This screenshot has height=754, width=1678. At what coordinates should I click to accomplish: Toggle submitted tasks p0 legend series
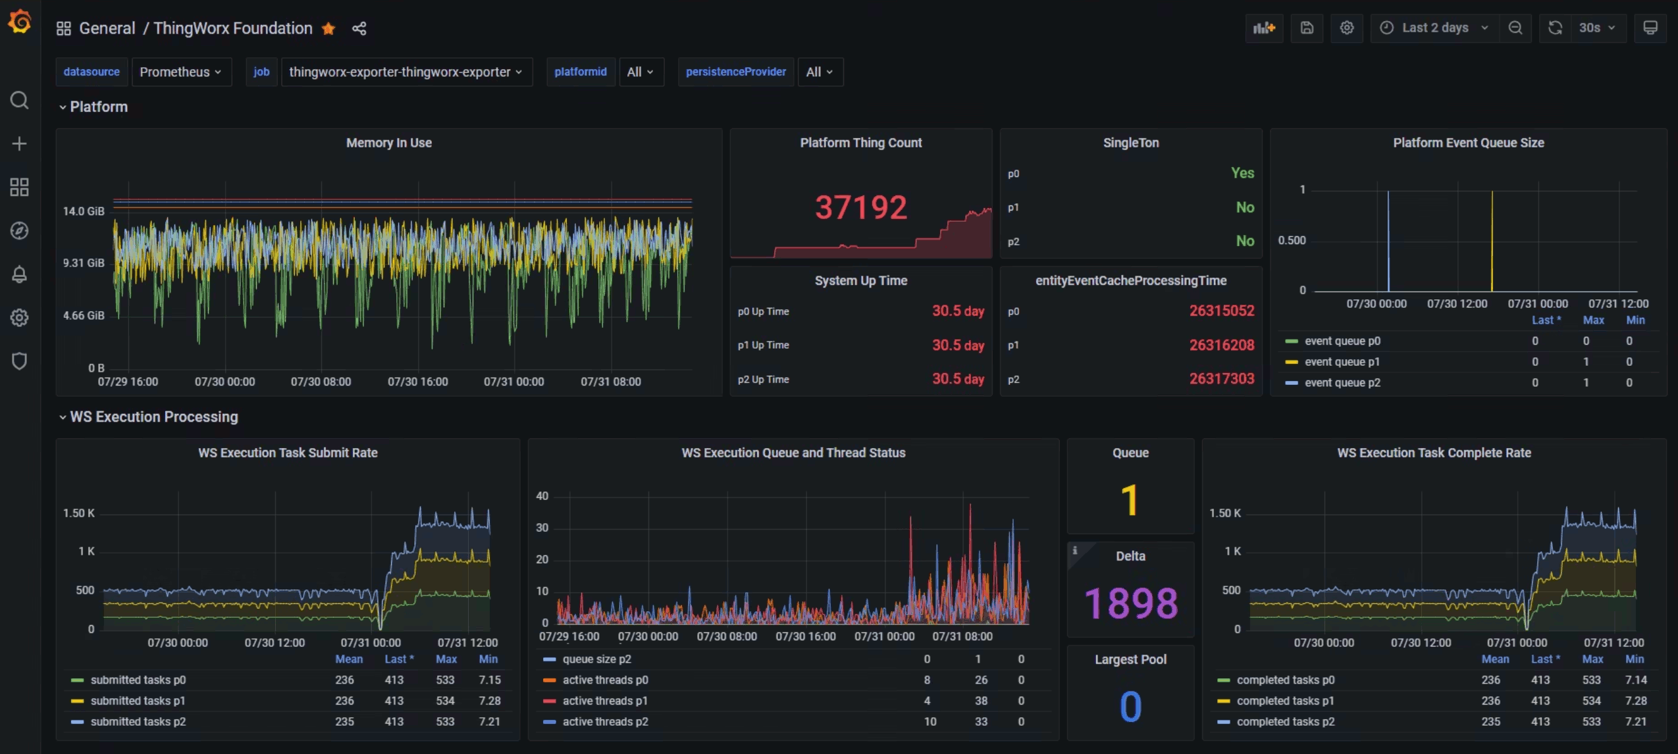click(x=138, y=680)
